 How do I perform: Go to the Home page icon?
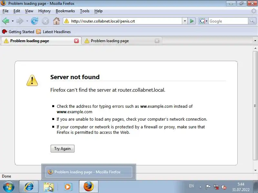point(56,21)
